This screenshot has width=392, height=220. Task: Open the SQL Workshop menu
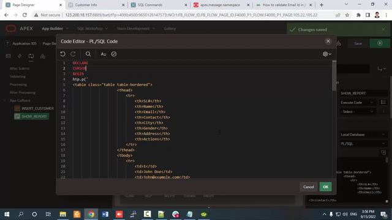click(x=92, y=29)
